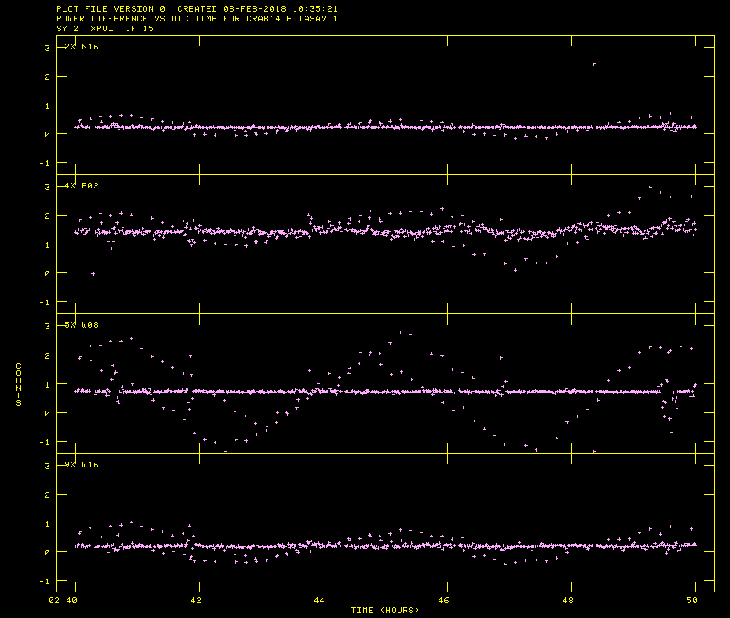The height and width of the screenshot is (618, 730).
Task: Select the 44 hour tick label
Action: pos(323,601)
